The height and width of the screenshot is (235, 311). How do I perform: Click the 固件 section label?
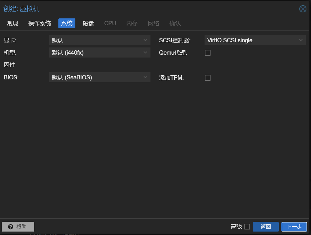click(x=9, y=65)
